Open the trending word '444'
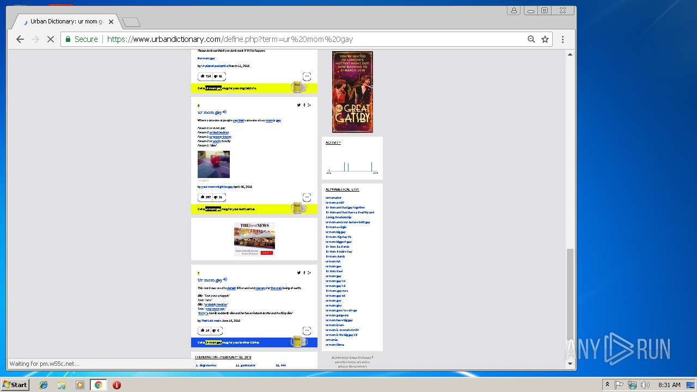Viewport: 697px width, 392px height. click(283, 365)
